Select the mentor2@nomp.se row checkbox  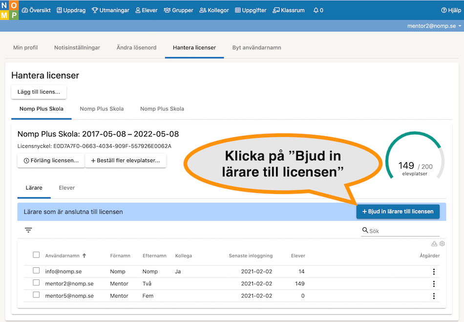click(36, 282)
